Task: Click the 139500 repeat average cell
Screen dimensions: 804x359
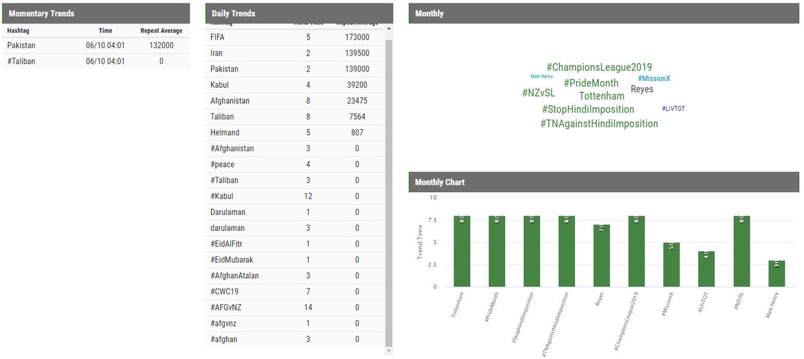Action: [x=357, y=53]
